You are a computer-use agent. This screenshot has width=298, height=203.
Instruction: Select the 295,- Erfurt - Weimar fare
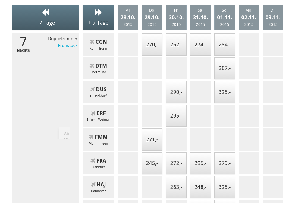pos(176,116)
